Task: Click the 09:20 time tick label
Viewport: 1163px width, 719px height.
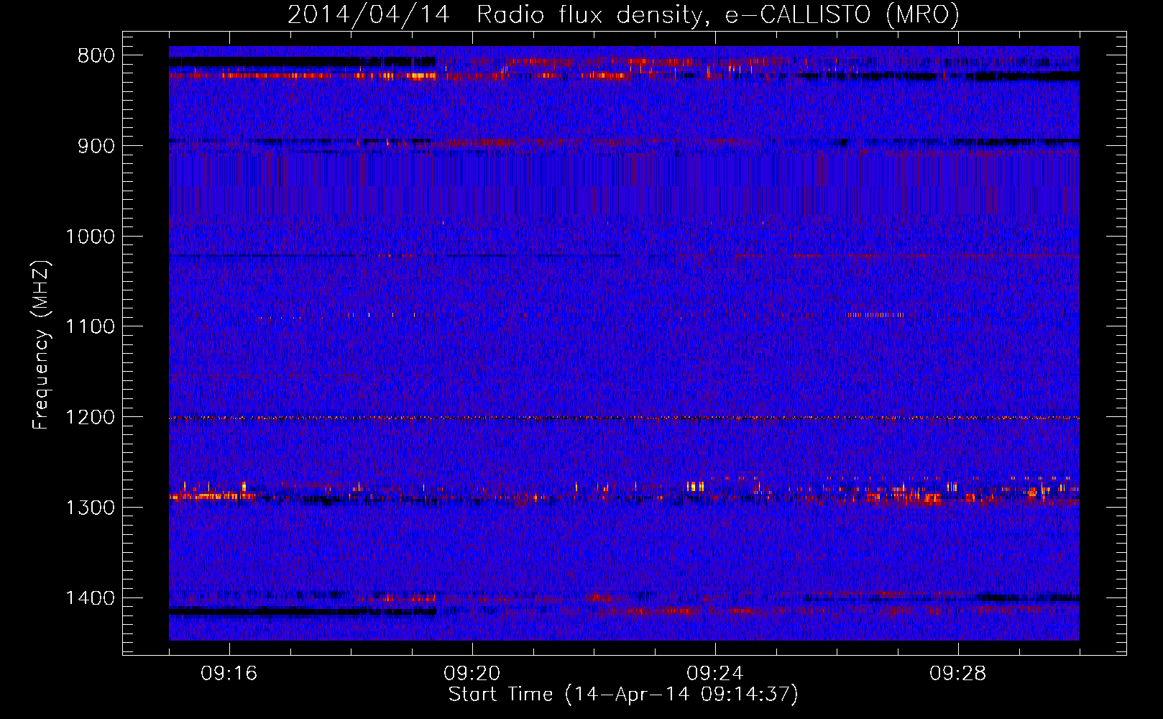Action: click(x=472, y=674)
